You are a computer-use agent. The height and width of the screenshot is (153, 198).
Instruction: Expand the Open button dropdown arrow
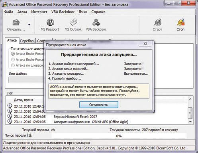29,25
